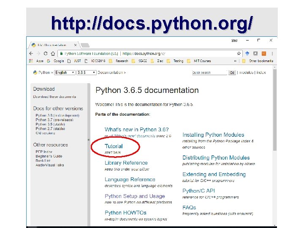Click the Quick search field
The height and width of the screenshot is (228, 304).
209,73
